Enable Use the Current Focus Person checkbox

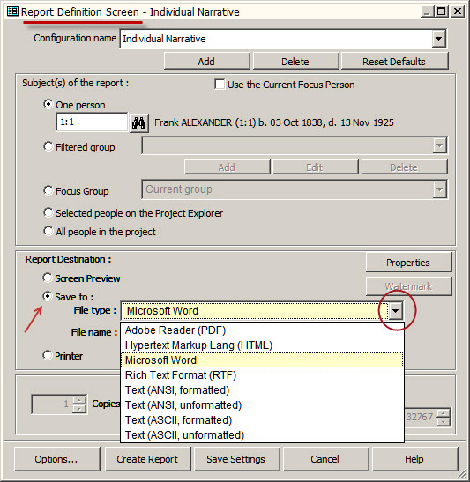220,85
